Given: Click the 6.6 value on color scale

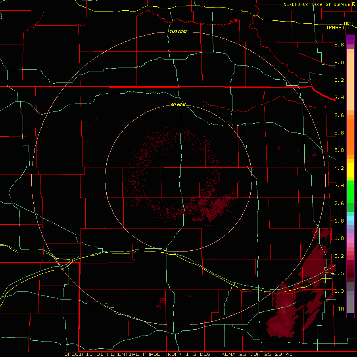Looking at the screenshot, I should tap(339, 115).
